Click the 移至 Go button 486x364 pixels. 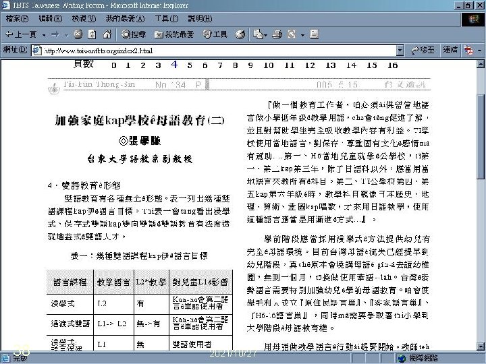423,50
